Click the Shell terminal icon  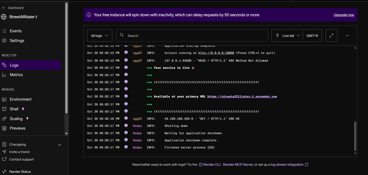pos(4,109)
